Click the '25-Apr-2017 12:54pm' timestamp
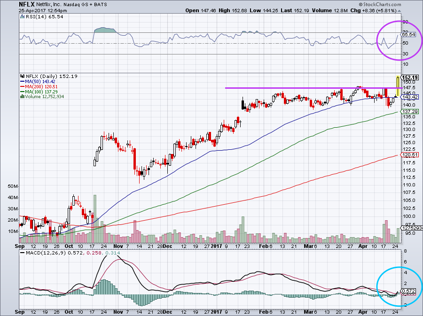Image resolution: width=423 pixels, height=316 pixels. (x=43, y=11)
